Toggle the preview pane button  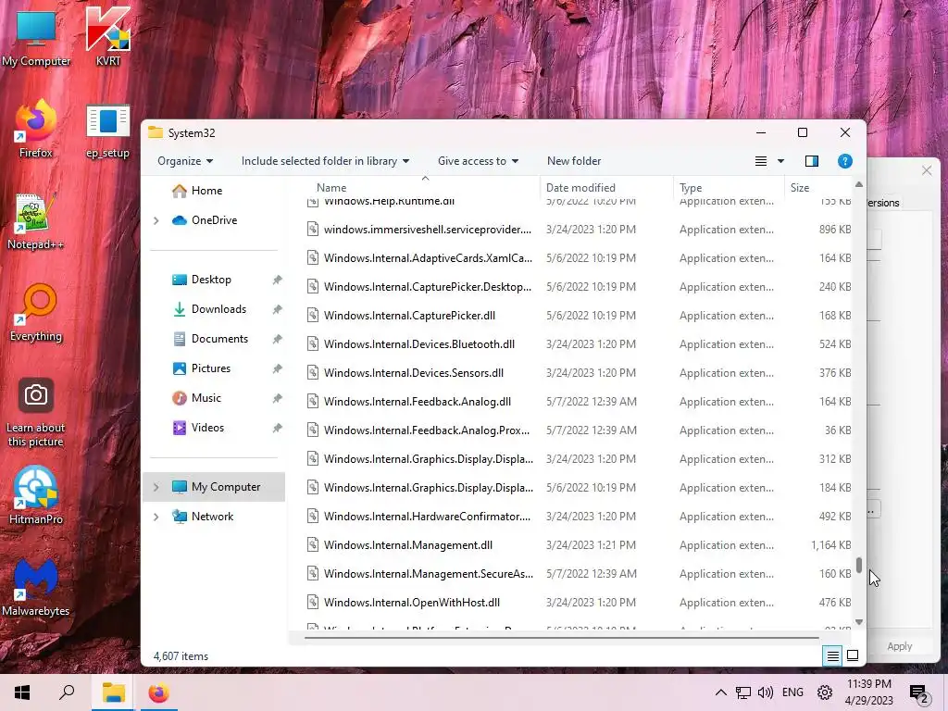click(811, 161)
